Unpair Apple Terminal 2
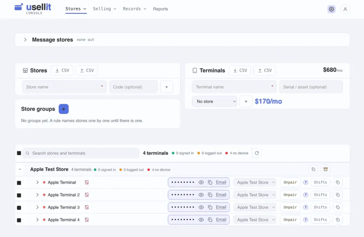Viewport: 364px width, 237px height. pyautogui.click(x=290, y=195)
